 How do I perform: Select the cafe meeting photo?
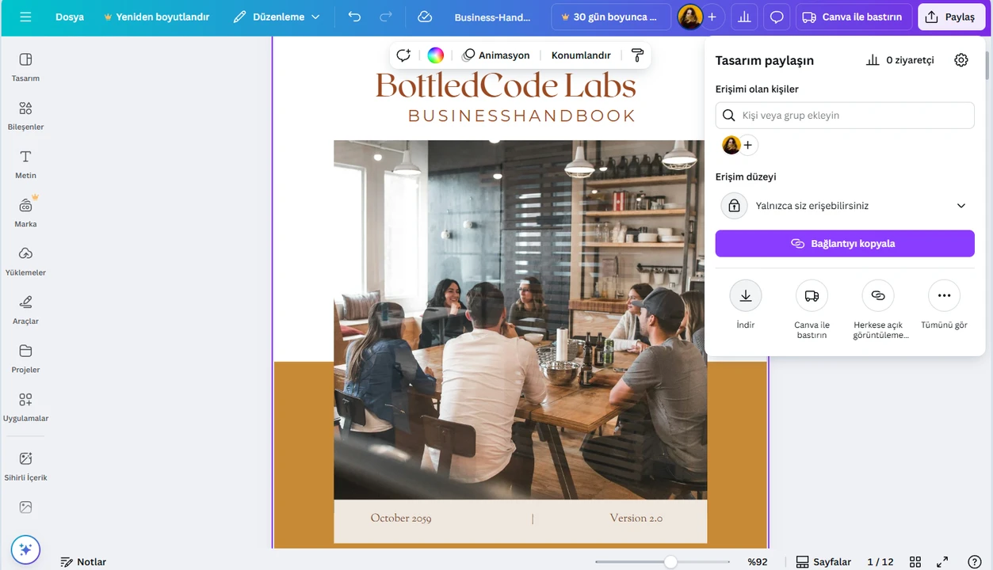(520, 320)
